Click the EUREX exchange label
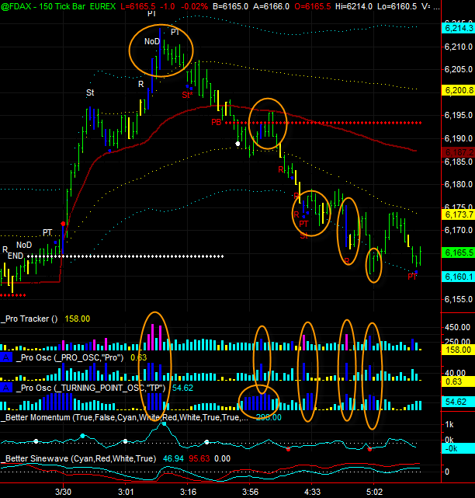 (102, 6)
